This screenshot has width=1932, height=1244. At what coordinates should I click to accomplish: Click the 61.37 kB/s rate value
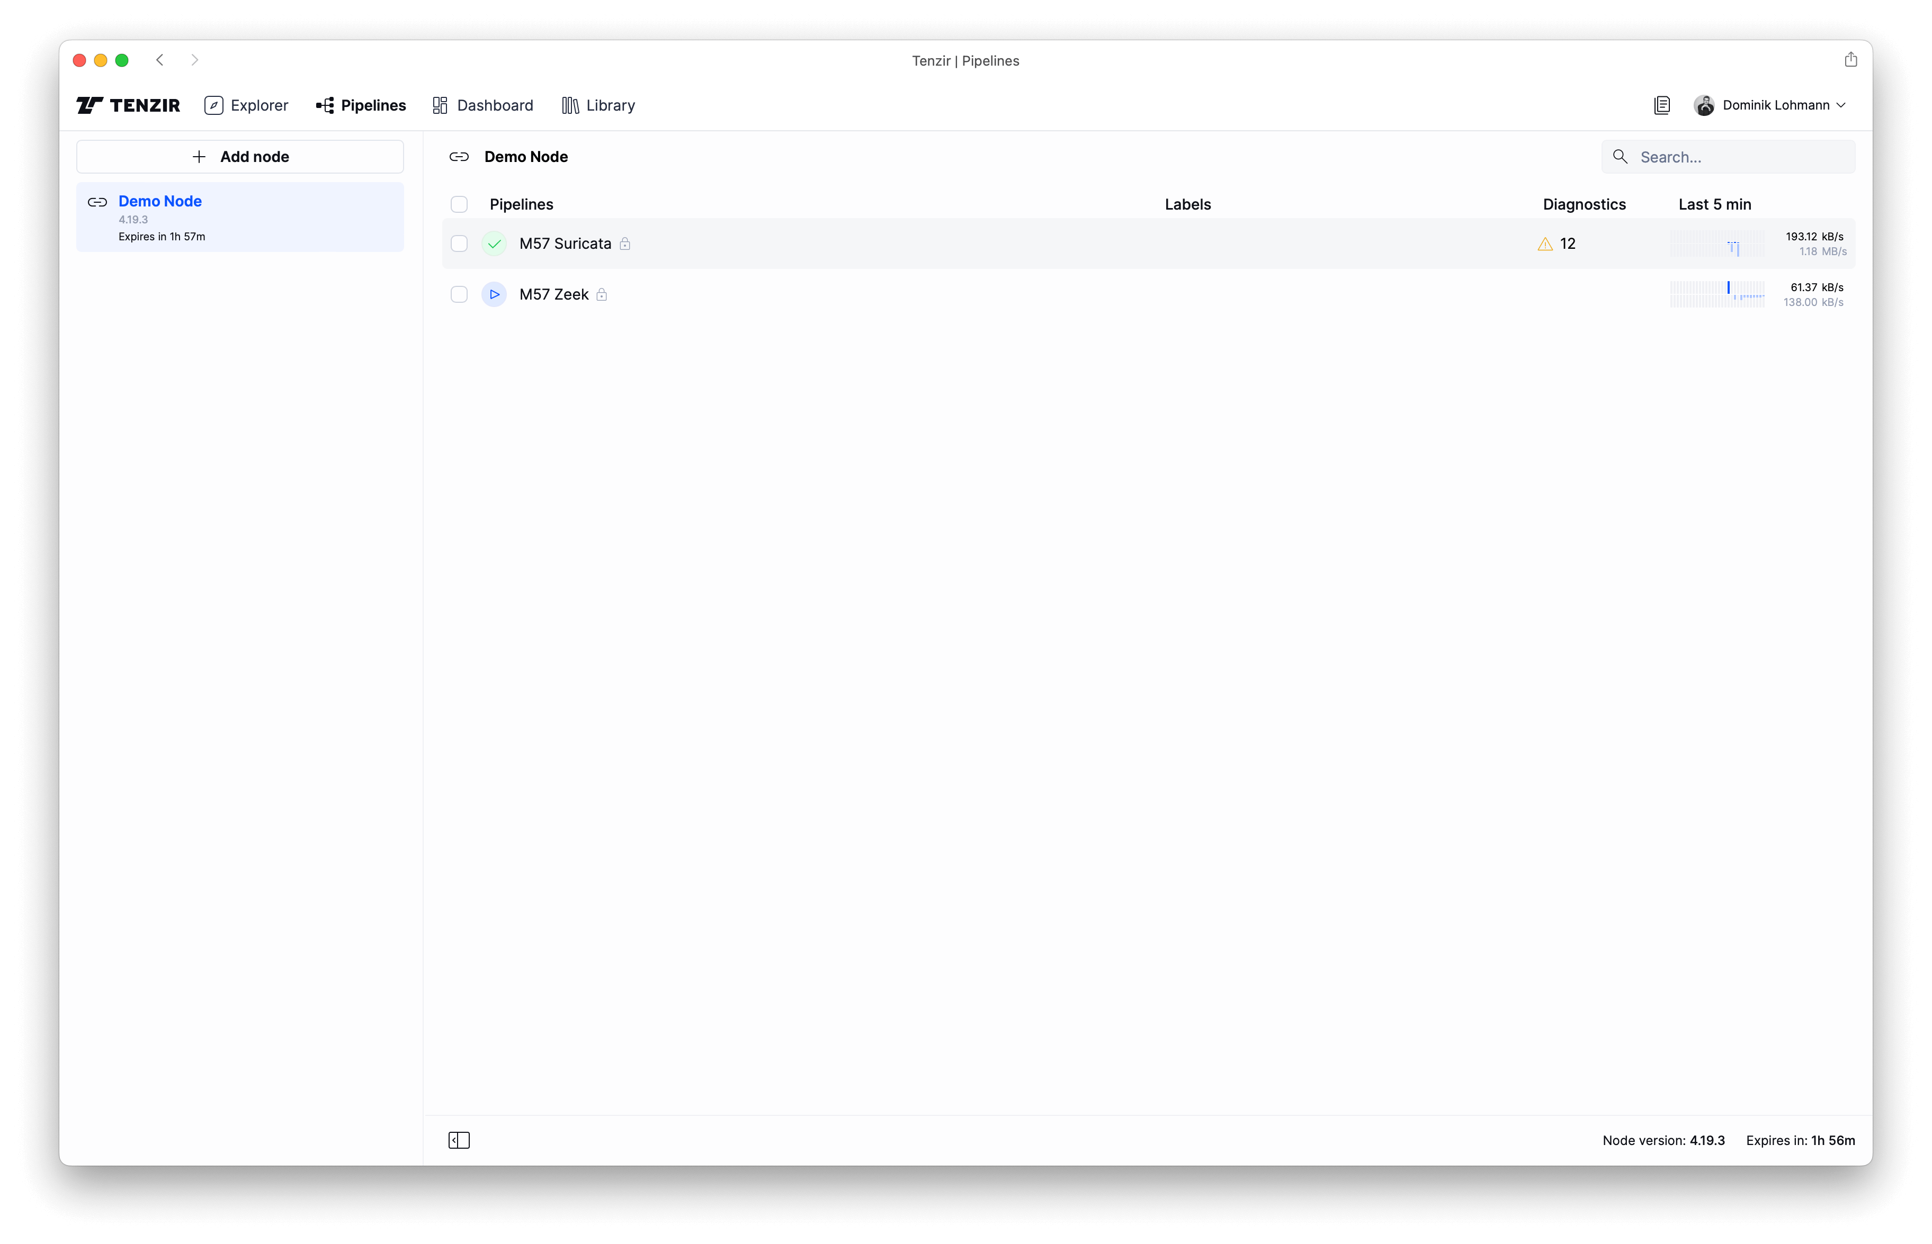click(1817, 287)
